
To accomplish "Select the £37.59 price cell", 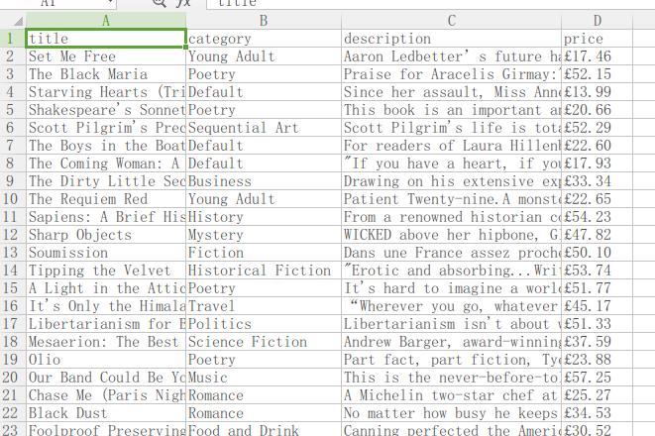I will 597,342.
